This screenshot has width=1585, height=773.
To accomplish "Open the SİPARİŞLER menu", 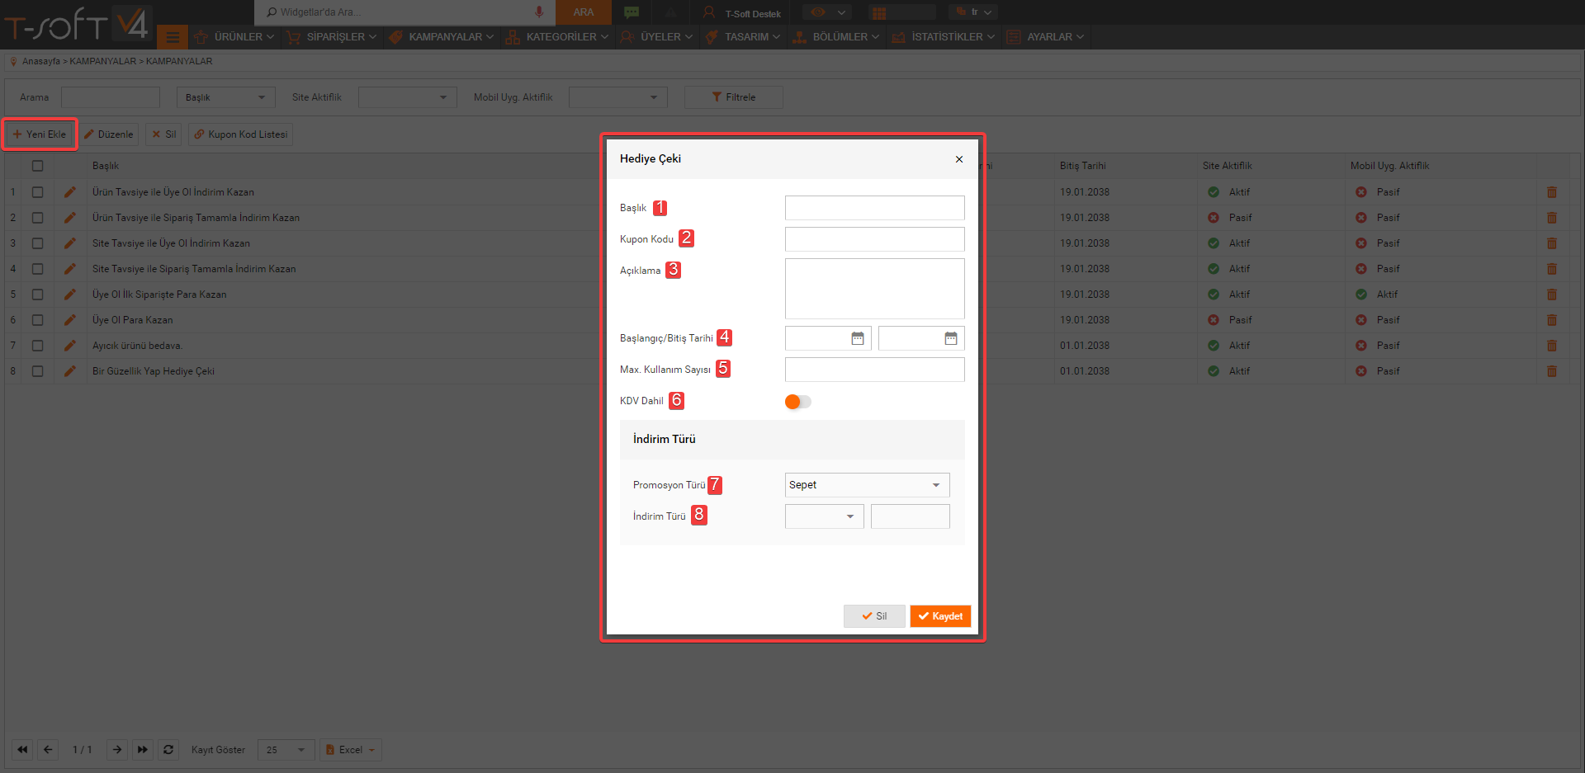I will tap(331, 37).
